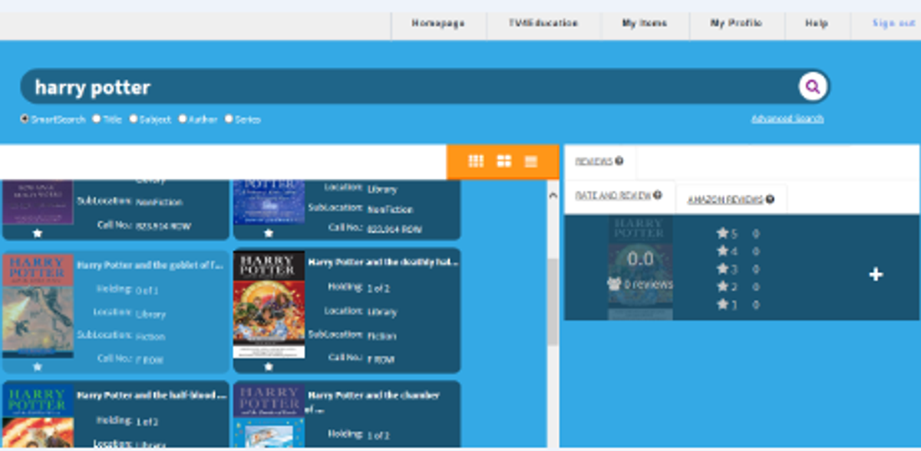Image resolution: width=921 pixels, height=451 pixels.
Task: Switch to small grid view
Action: (476, 161)
